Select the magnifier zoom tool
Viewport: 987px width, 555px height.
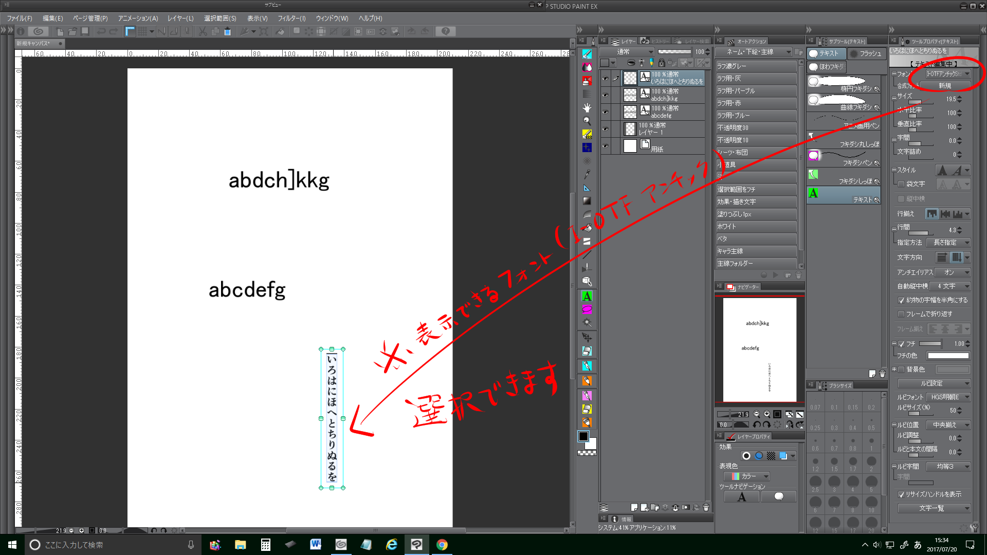[x=587, y=121]
